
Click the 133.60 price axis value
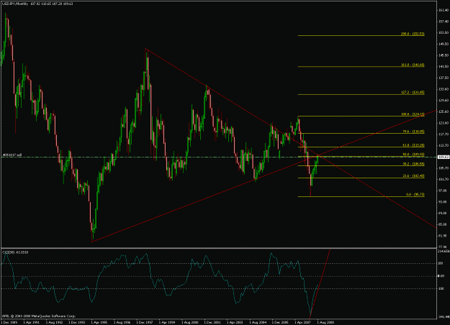click(444, 89)
